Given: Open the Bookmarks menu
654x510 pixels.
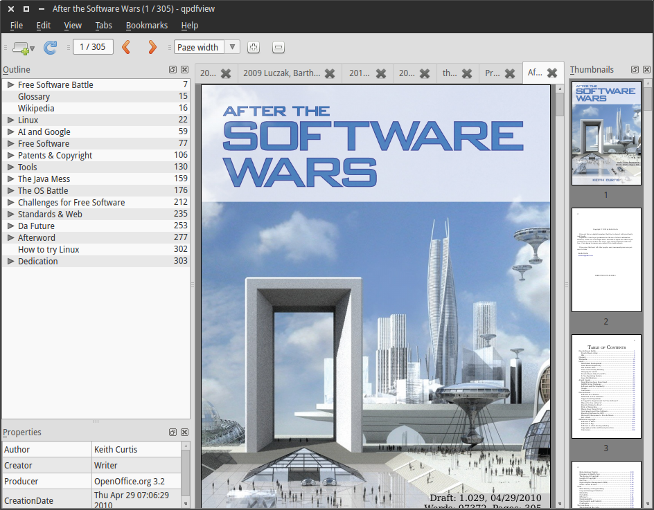Looking at the screenshot, I should coord(147,26).
